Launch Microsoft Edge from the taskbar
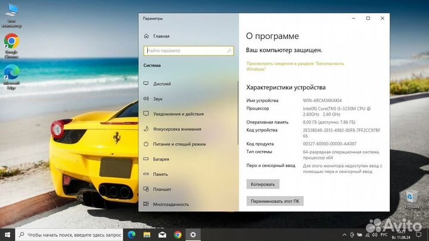The height and width of the screenshot is (241, 429). [x=132, y=234]
